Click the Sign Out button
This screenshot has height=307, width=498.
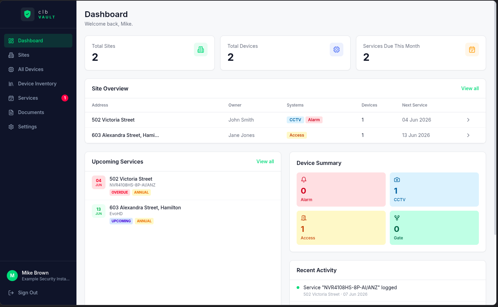38,293
